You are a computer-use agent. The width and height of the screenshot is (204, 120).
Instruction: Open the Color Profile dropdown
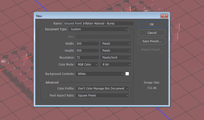[102, 89]
